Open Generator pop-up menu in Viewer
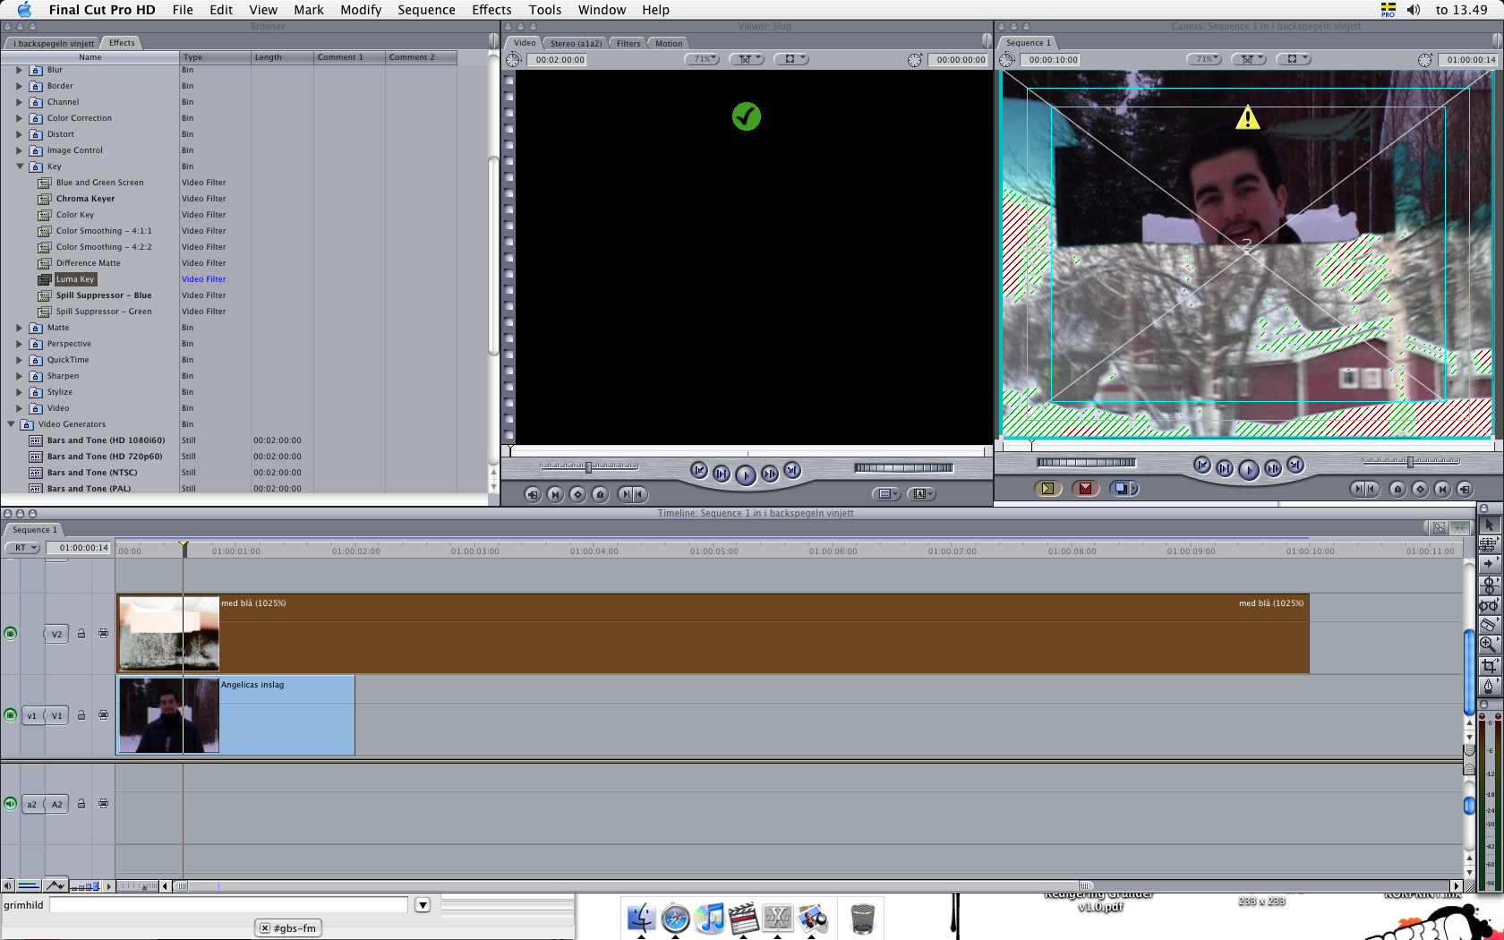The height and width of the screenshot is (940, 1504). [921, 494]
